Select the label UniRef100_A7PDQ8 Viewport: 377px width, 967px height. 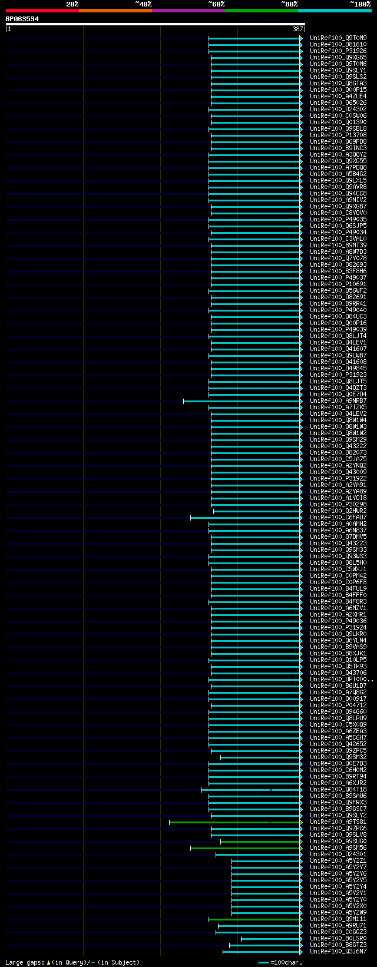pyautogui.click(x=338, y=167)
